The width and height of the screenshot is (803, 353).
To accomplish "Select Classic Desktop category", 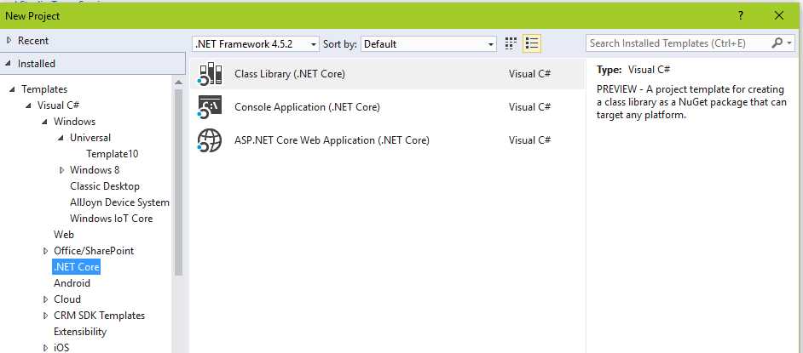I will [105, 186].
